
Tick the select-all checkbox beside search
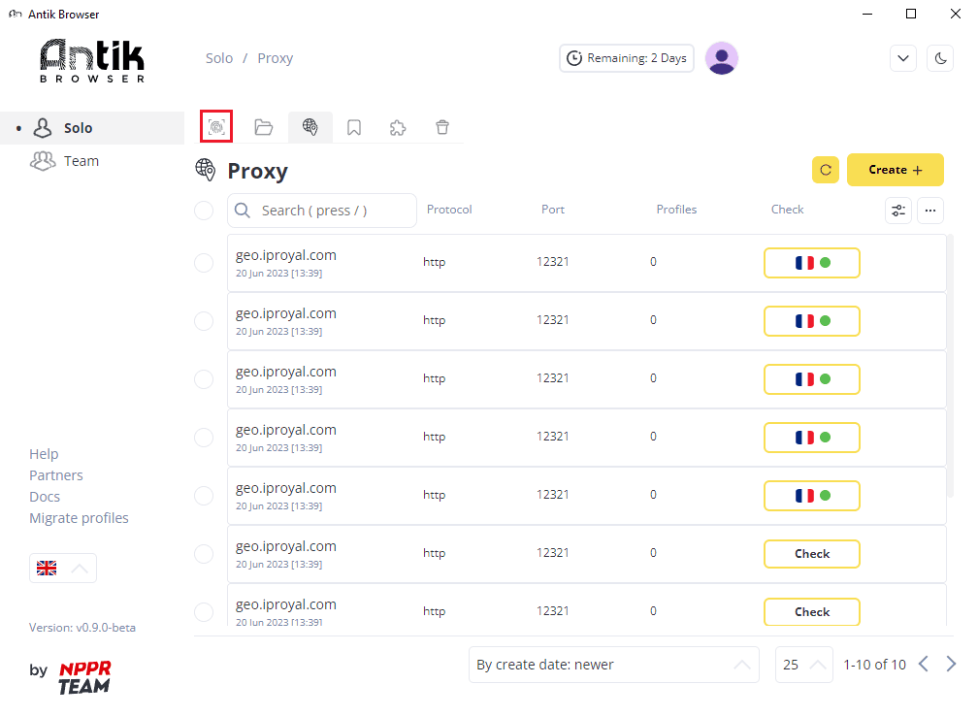point(204,211)
